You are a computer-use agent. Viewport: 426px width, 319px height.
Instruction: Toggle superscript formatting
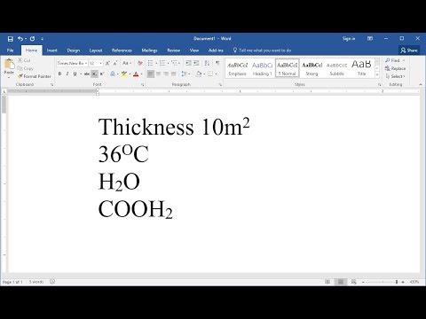[x=102, y=74]
